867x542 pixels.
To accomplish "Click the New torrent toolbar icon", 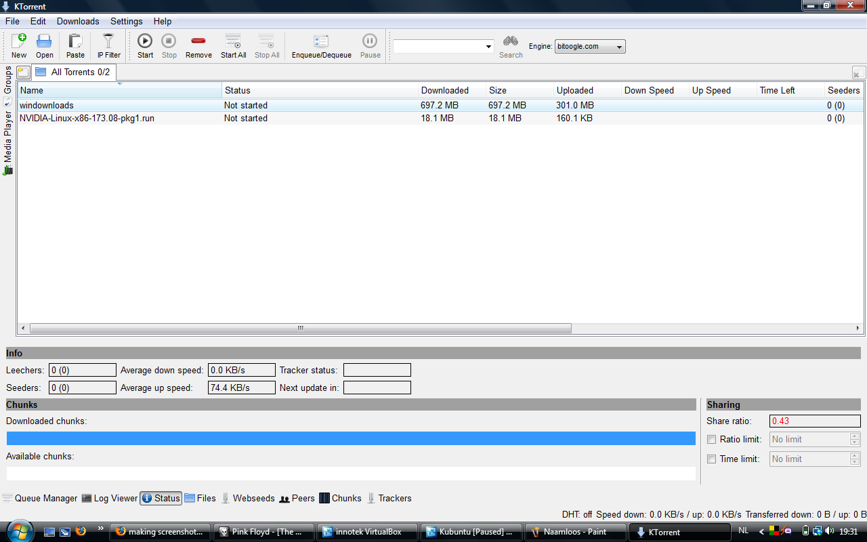I will (19, 46).
